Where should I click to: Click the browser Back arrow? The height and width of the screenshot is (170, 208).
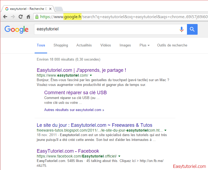click(5, 17)
